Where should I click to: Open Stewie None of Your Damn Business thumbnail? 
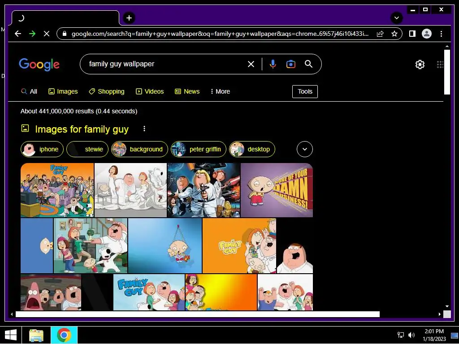[277, 190]
